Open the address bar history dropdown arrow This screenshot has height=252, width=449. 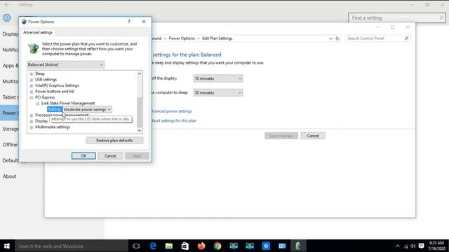point(330,38)
